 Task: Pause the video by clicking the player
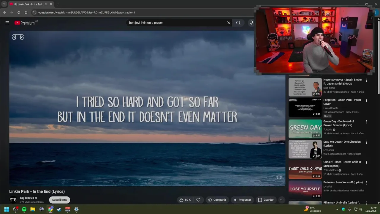point(147,108)
